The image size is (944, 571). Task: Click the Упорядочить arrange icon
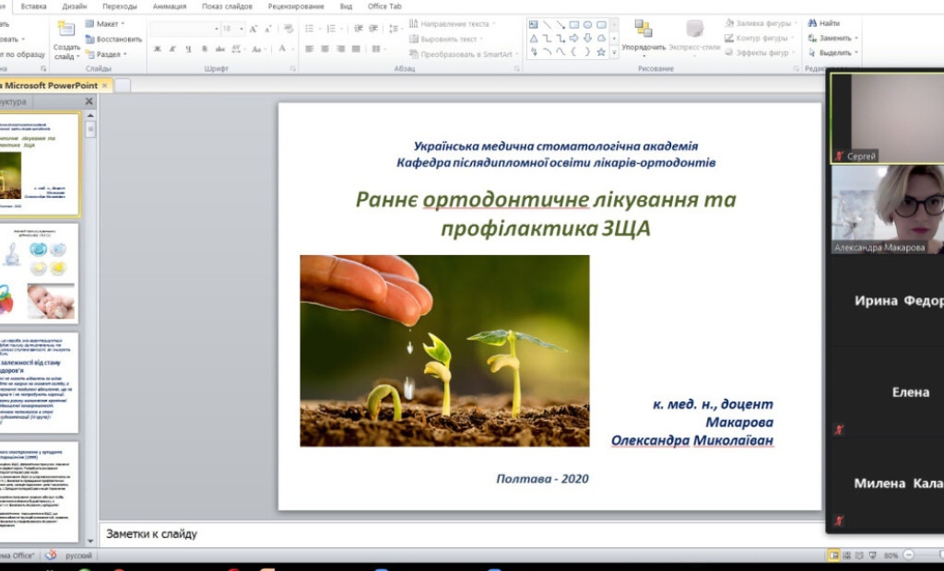click(x=643, y=29)
